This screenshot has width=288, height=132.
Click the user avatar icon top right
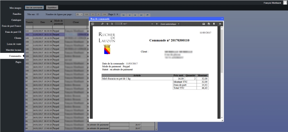tap(285, 3)
